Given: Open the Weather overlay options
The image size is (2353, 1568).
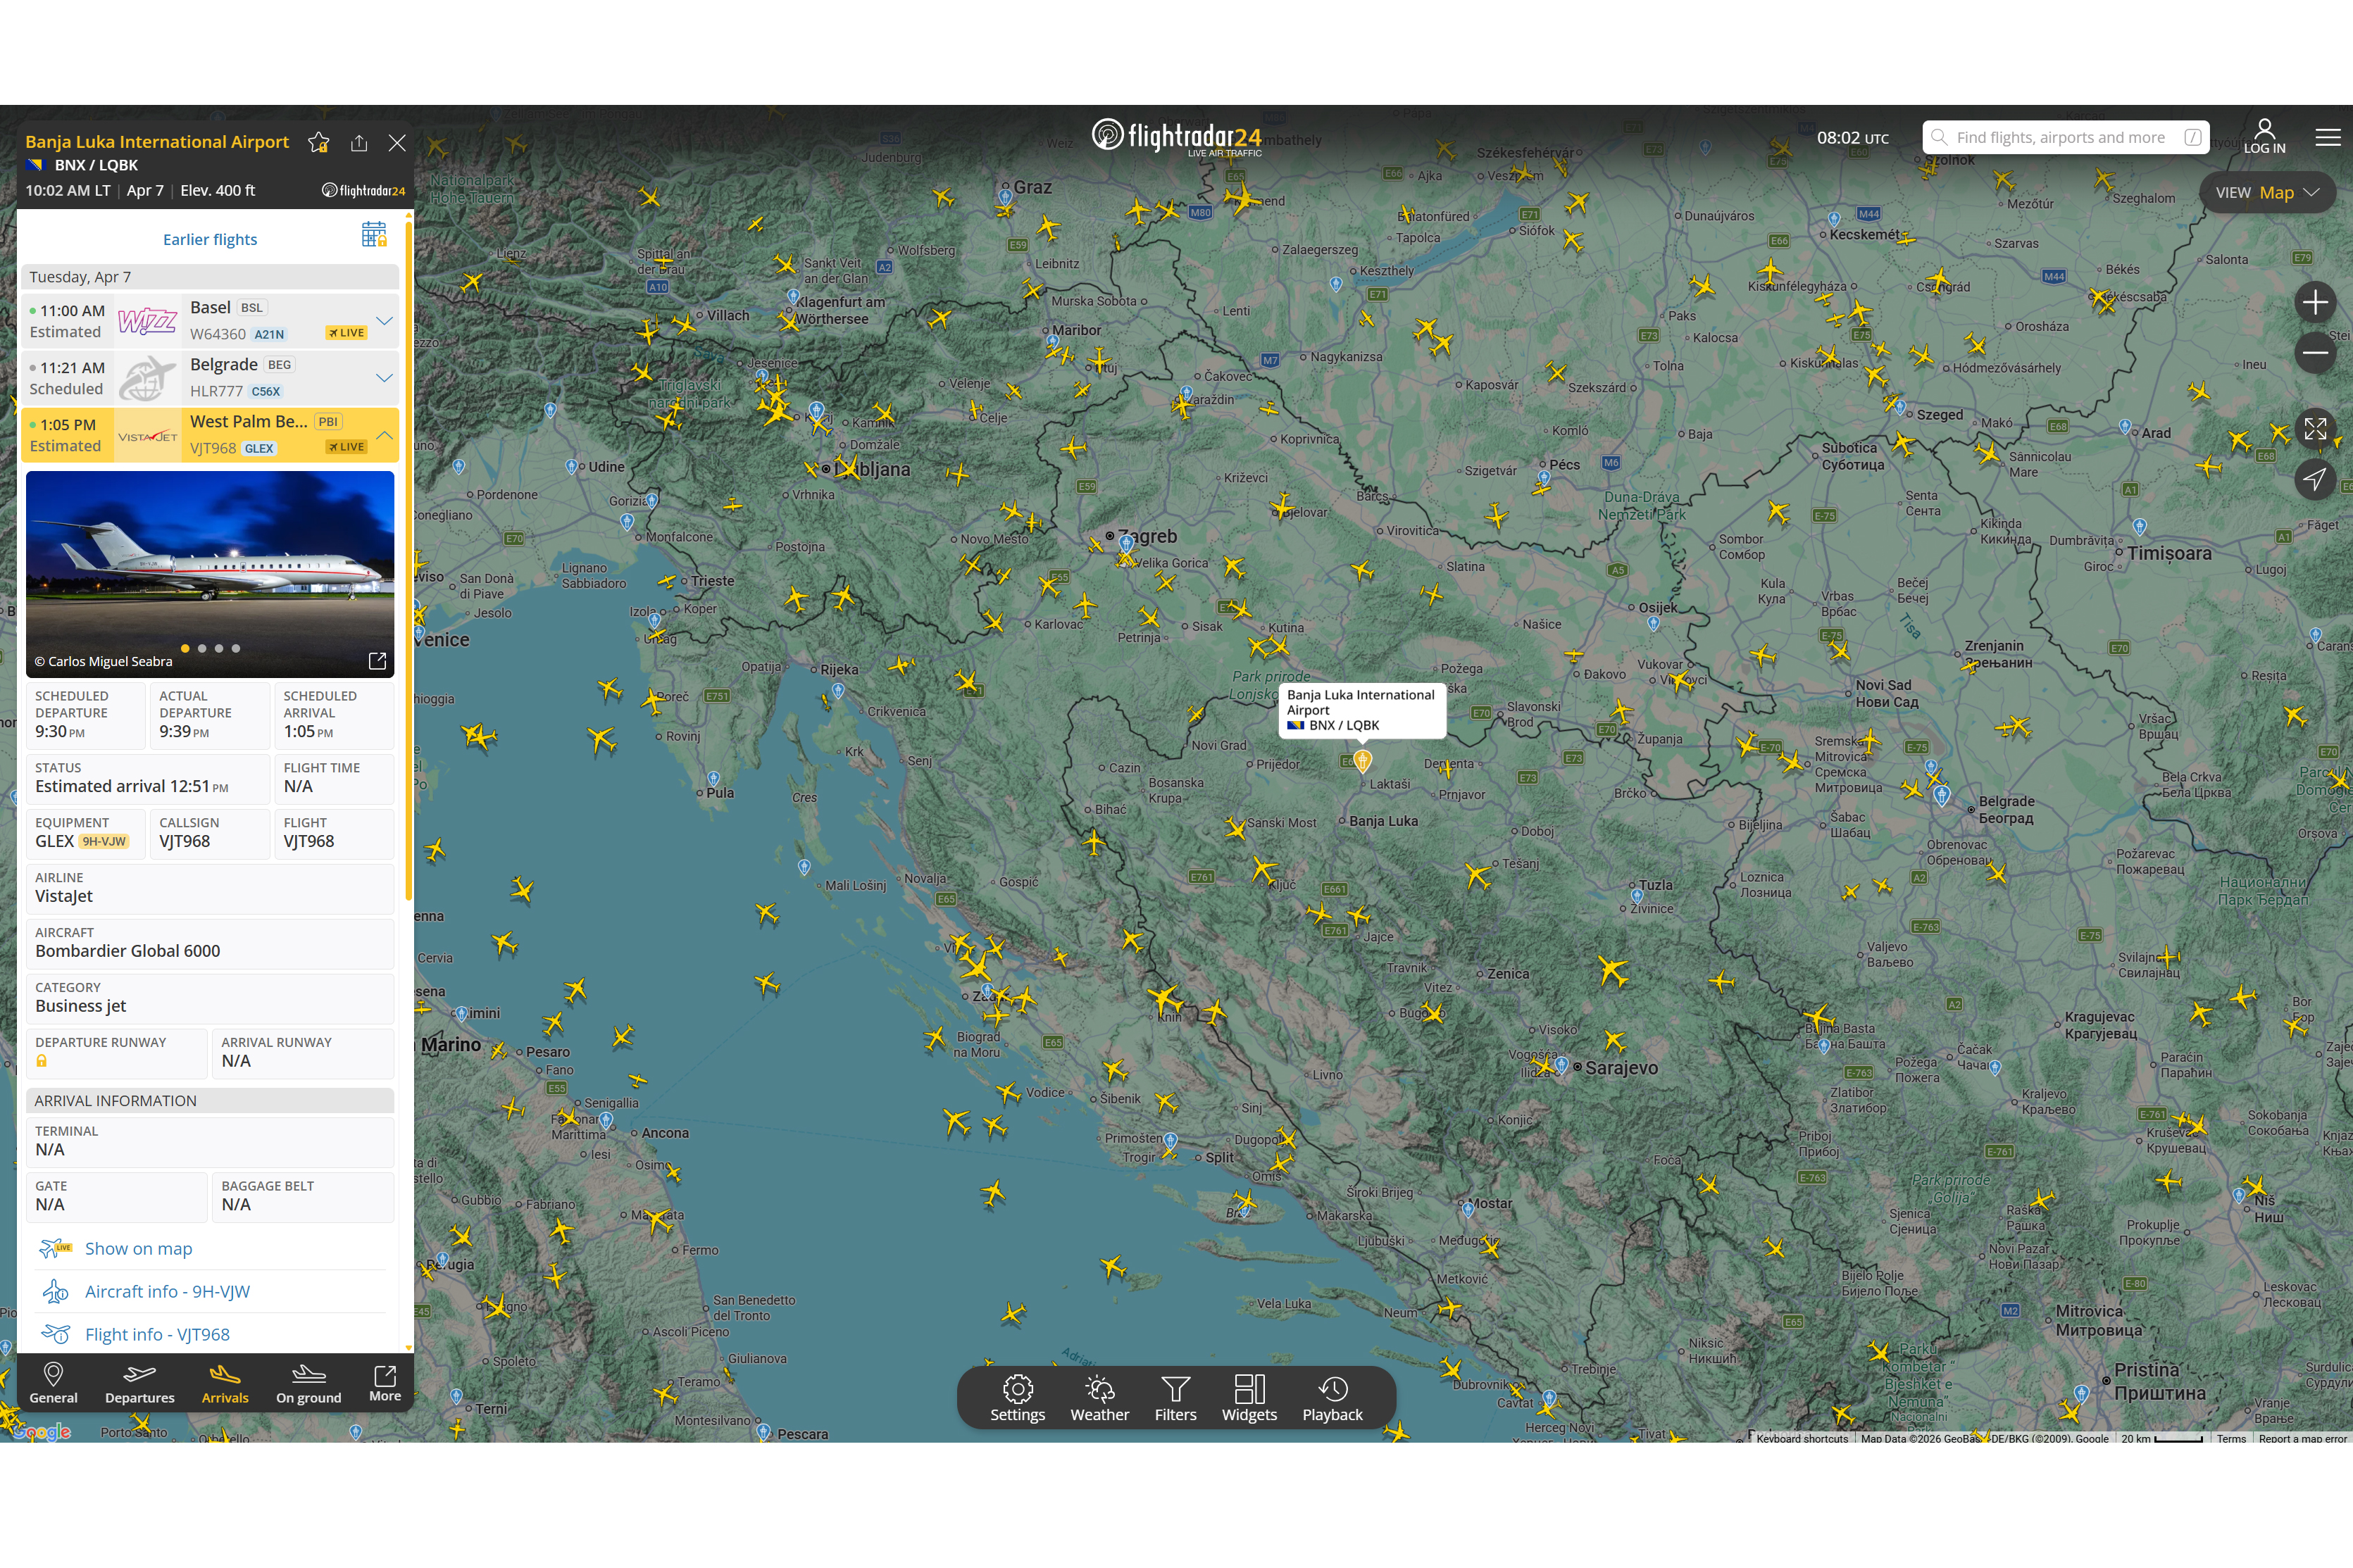Looking at the screenshot, I should coord(1100,1398).
